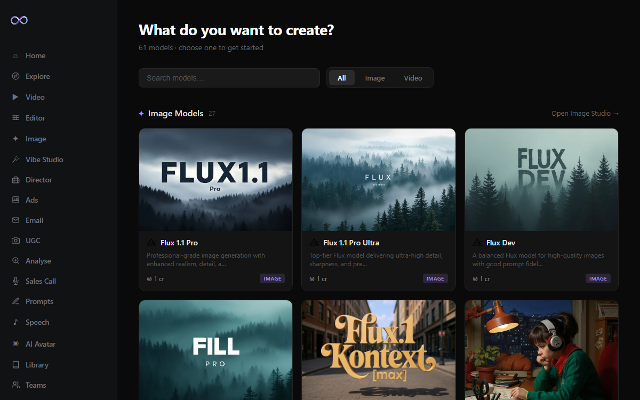Image resolution: width=640 pixels, height=400 pixels.
Task: Open the Flux.1 Kontext max thumbnail
Action: click(x=379, y=350)
